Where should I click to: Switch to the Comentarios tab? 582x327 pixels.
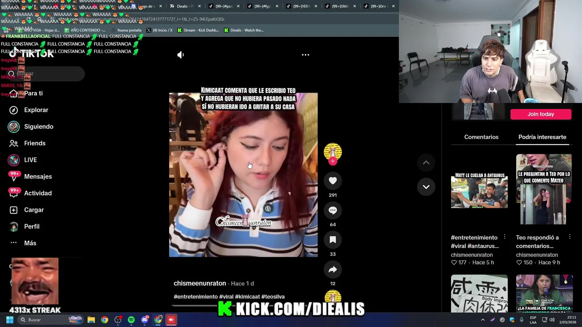click(x=481, y=137)
